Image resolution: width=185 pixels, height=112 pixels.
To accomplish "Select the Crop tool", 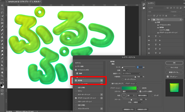I will [x=2, y=20].
